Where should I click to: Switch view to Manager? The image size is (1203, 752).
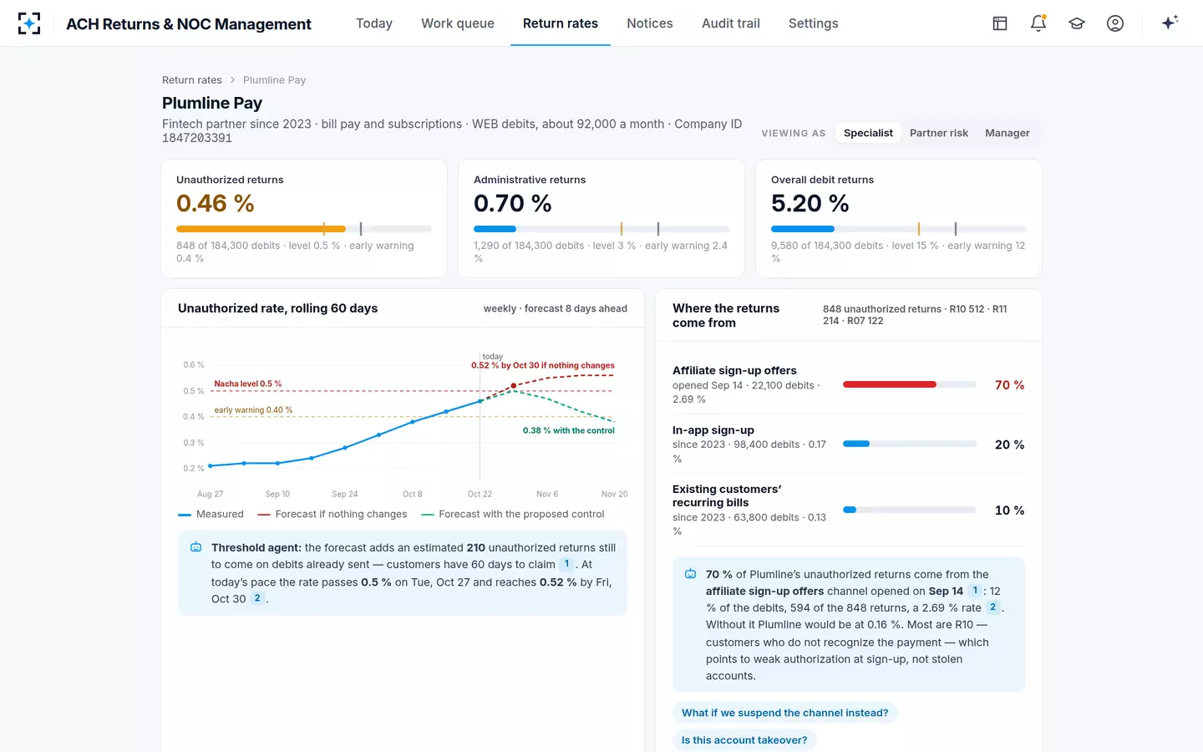tap(1008, 133)
